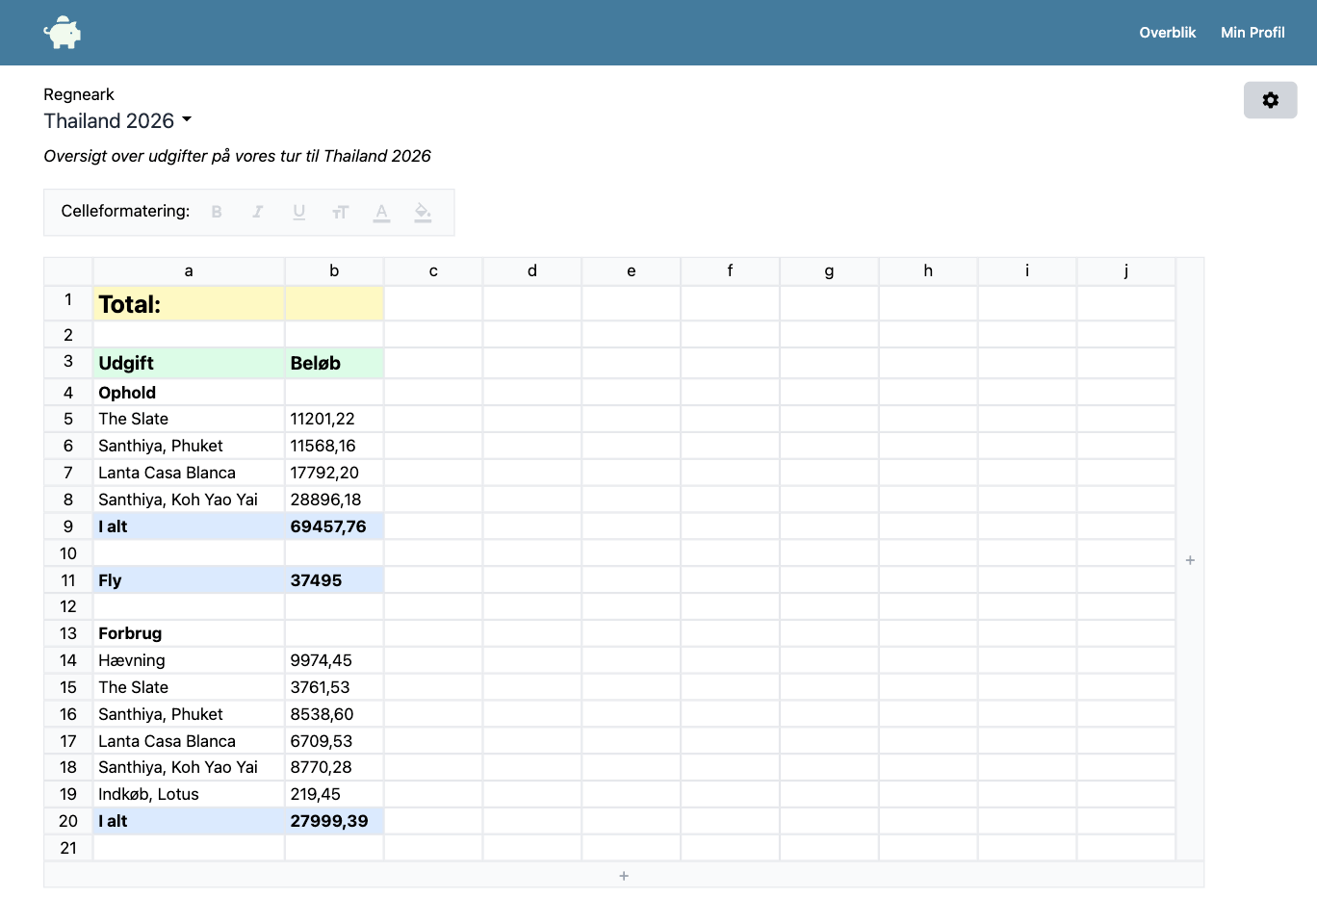
Task: Select column e header
Action: (x=631, y=271)
